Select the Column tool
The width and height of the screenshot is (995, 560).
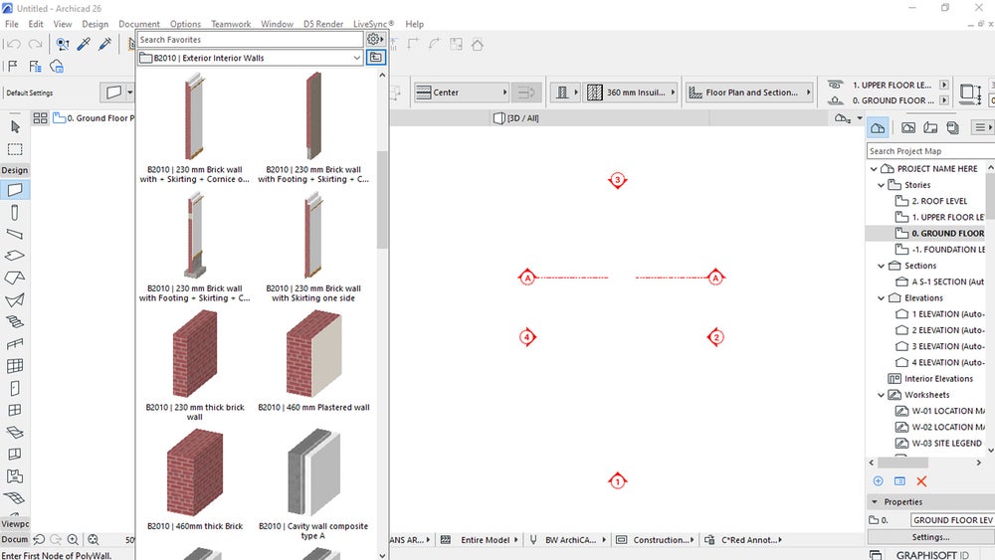coord(15,213)
